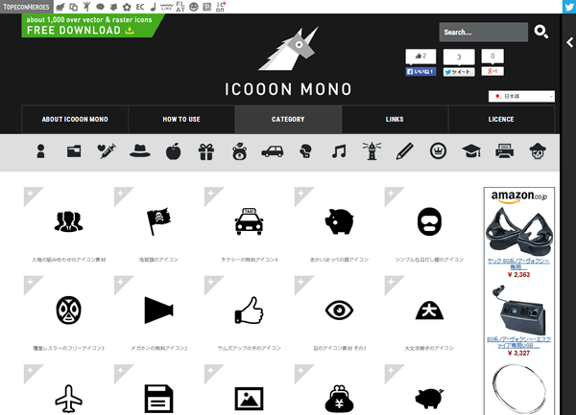This screenshot has width=576, height=415.
Task: Select the person category icon
Action: tap(40, 151)
